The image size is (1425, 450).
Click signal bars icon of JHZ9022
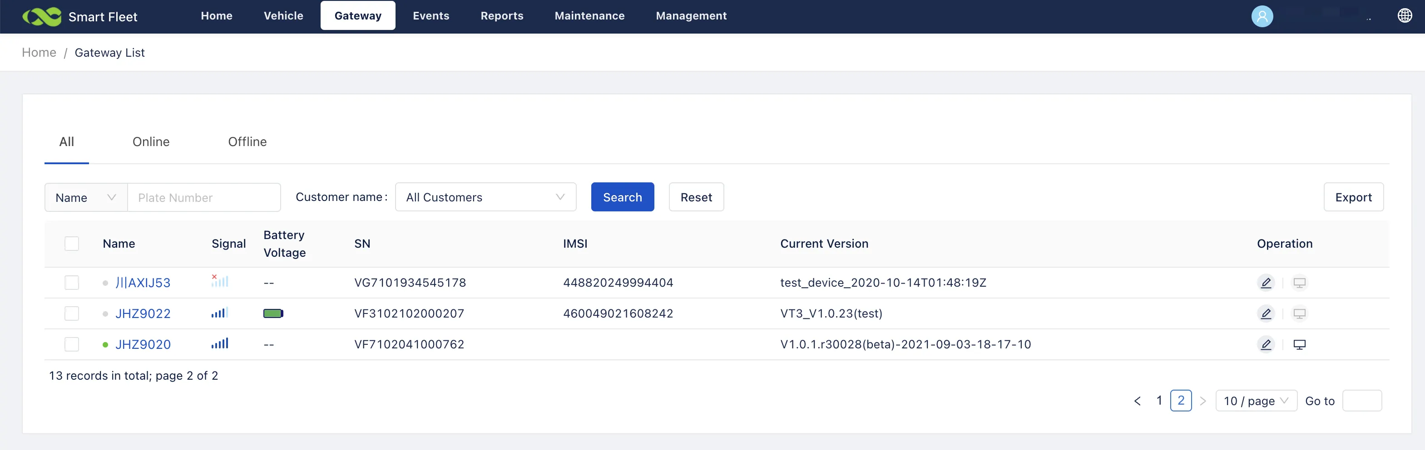[x=220, y=313]
